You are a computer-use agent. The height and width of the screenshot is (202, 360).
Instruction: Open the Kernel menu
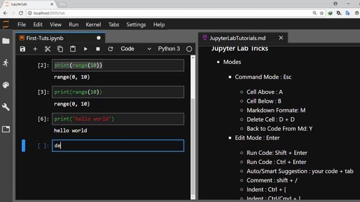coord(93,25)
